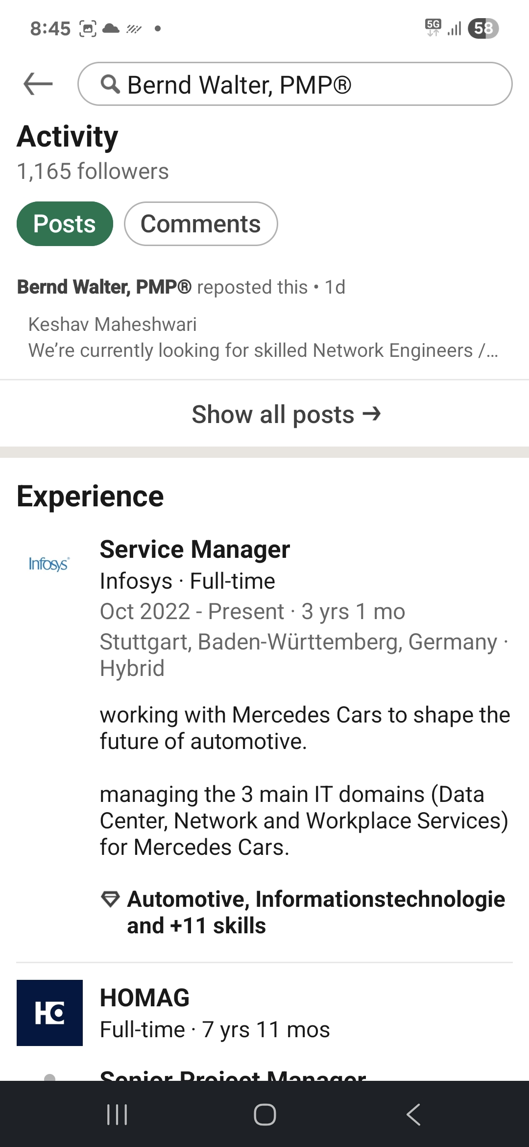Select the Posts filter pill
529x1147 pixels.
point(65,224)
